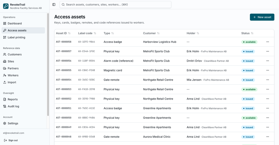Click the AST-0000058 asset ID
Image resolution: width=279 pixels, height=145 pixels.
coord(64,42)
